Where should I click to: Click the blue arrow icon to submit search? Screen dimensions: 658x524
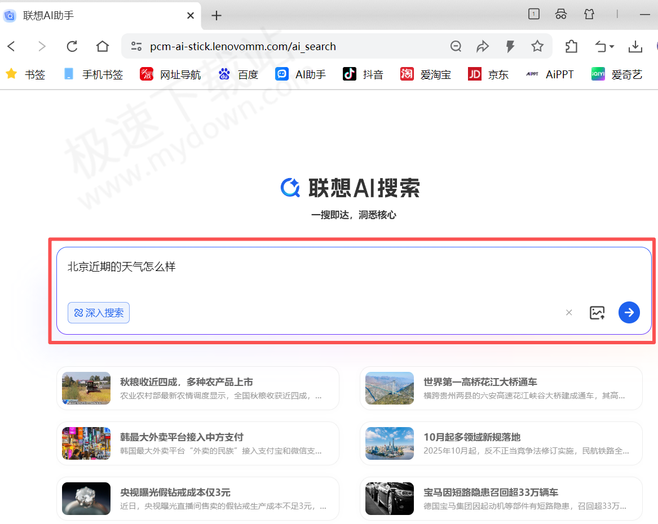pos(629,312)
